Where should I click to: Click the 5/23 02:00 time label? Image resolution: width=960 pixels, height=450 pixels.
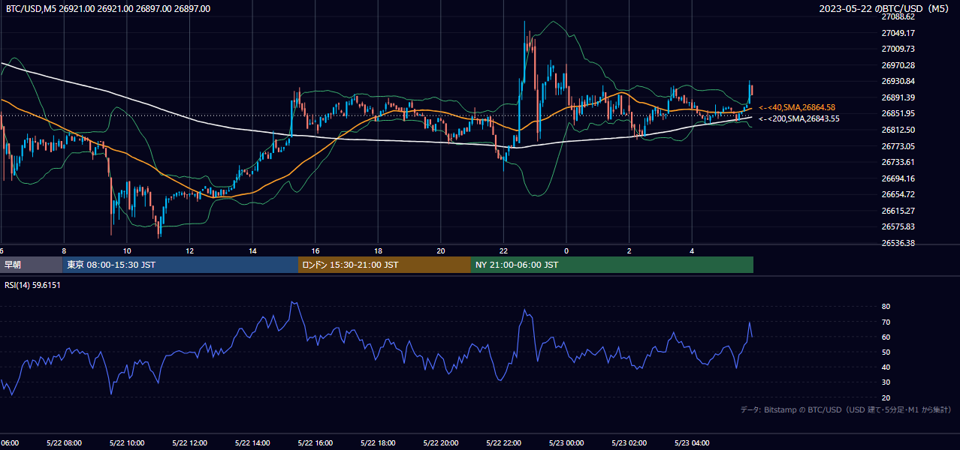point(629,442)
